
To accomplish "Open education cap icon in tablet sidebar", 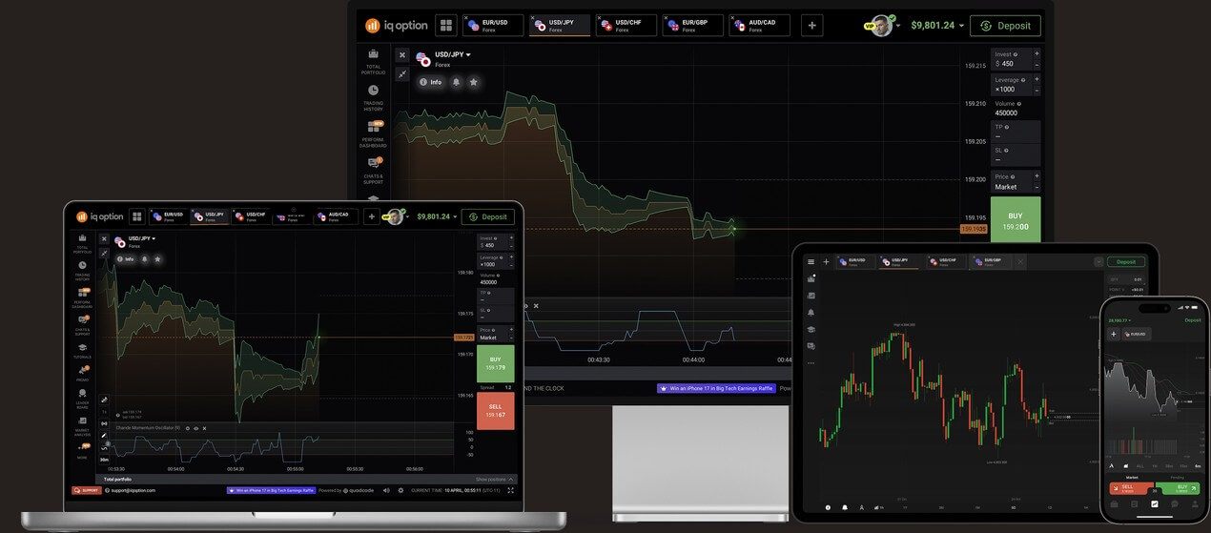I will tap(811, 330).
